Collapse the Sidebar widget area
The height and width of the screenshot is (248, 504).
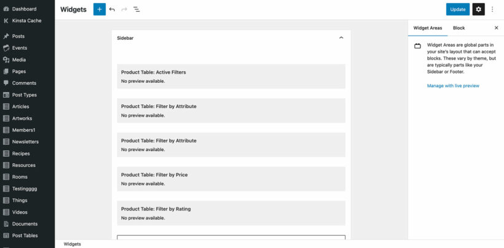(341, 38)
